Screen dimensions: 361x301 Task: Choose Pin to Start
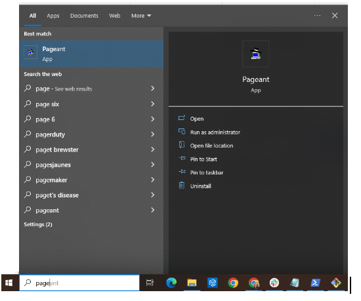(x=203, y=159)
